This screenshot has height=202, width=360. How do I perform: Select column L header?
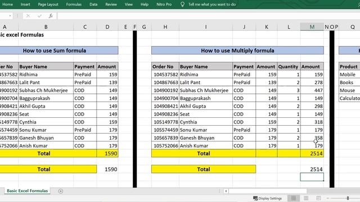[289, 27]
